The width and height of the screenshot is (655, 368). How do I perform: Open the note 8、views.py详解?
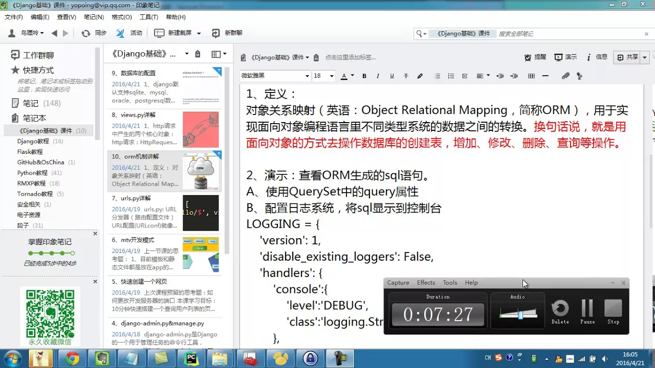[x=164, y=129]
